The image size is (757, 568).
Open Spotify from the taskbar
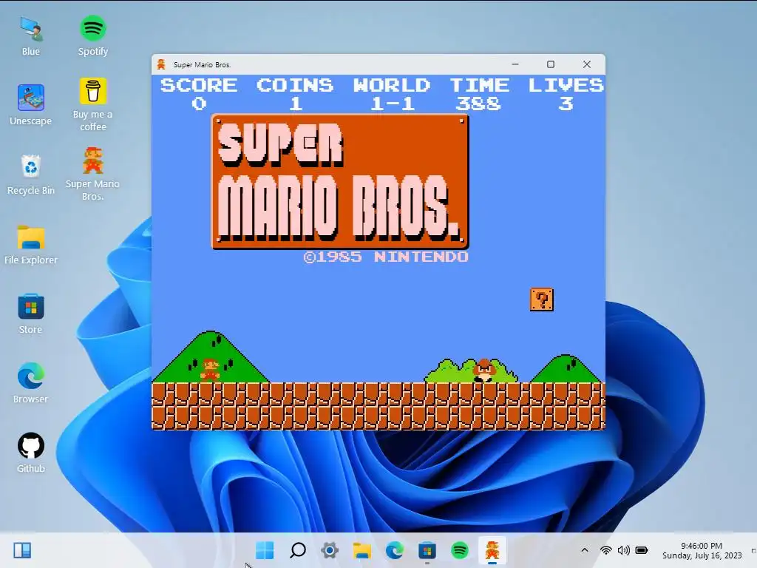(460, 550)
